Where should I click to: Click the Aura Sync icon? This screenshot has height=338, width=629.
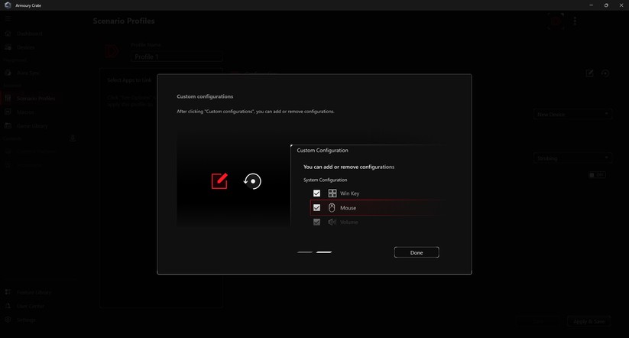pyautogui.click(x=8, y=73)
